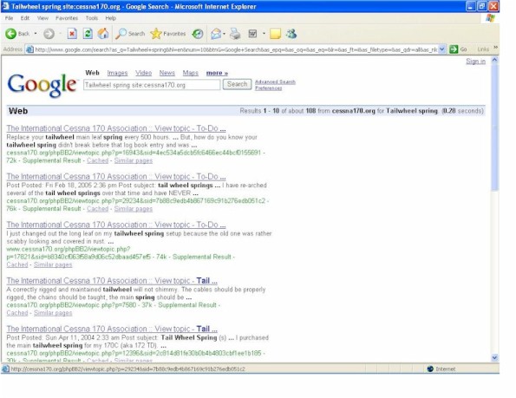Click the IE icon in title bar
The image size is (516, 398).
(5, 6)
